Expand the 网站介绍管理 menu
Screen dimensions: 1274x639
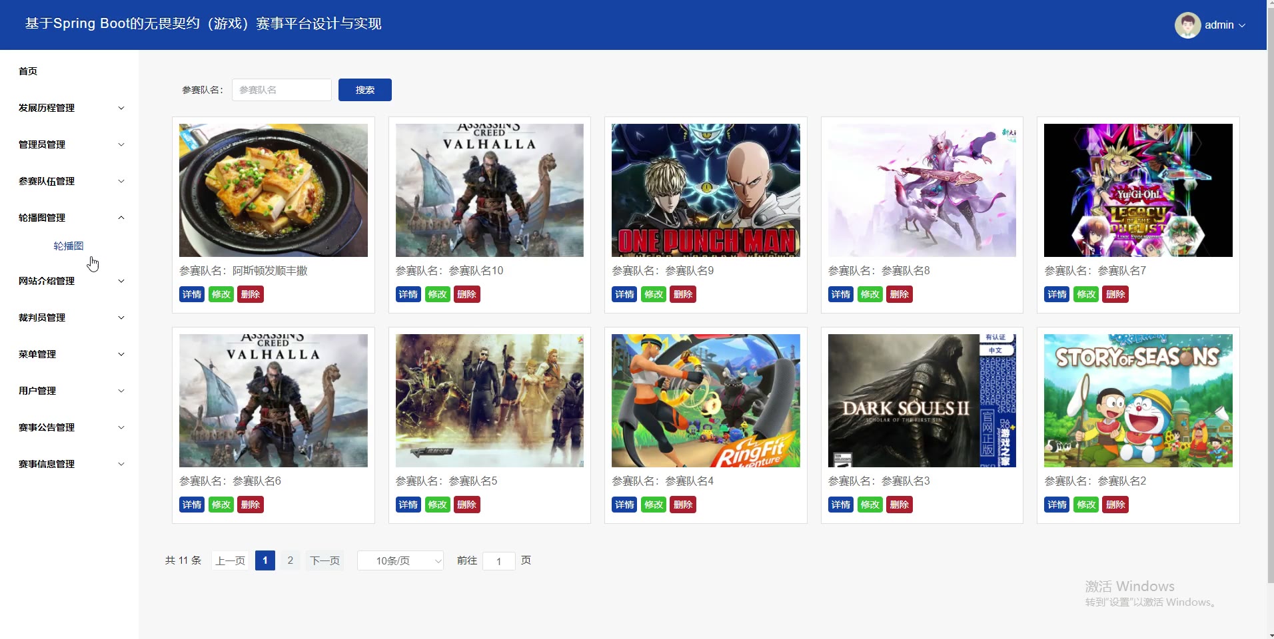[71, 281]
